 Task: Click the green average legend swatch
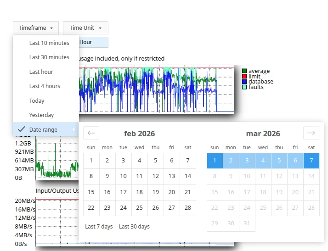[244, 71]
